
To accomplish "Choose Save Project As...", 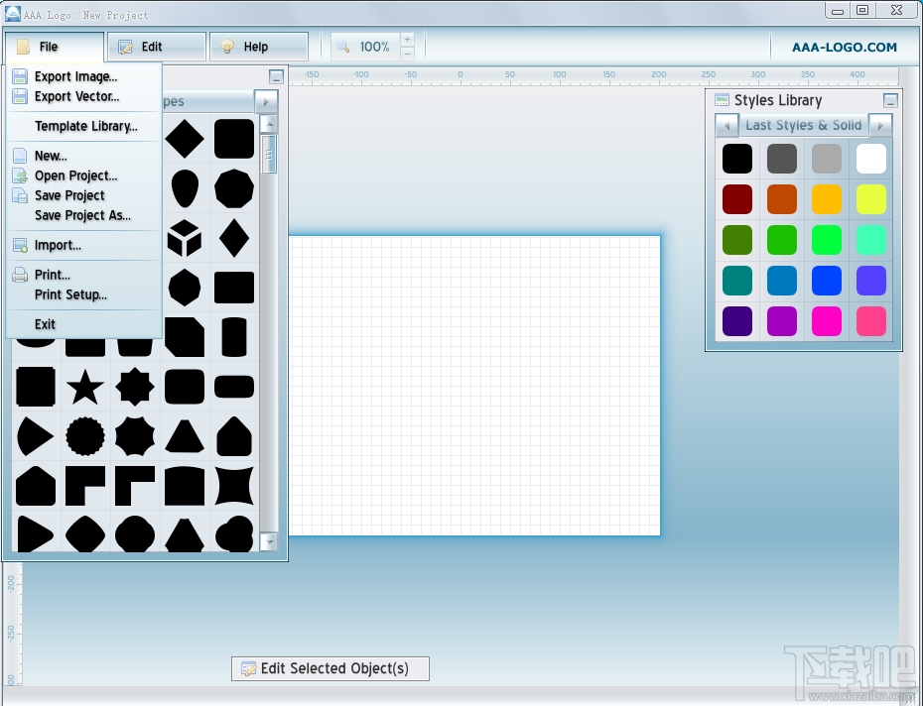I will tap(83, 215).
